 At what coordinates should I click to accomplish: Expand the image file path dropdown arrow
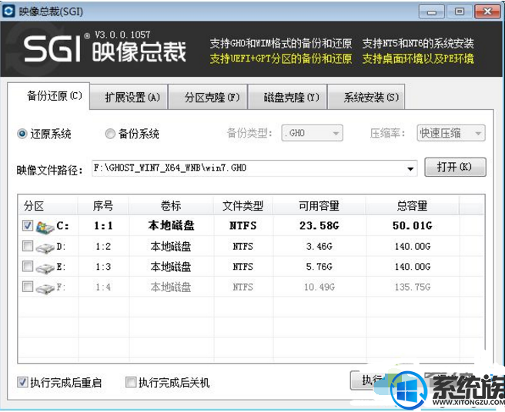tap(410, 168)
